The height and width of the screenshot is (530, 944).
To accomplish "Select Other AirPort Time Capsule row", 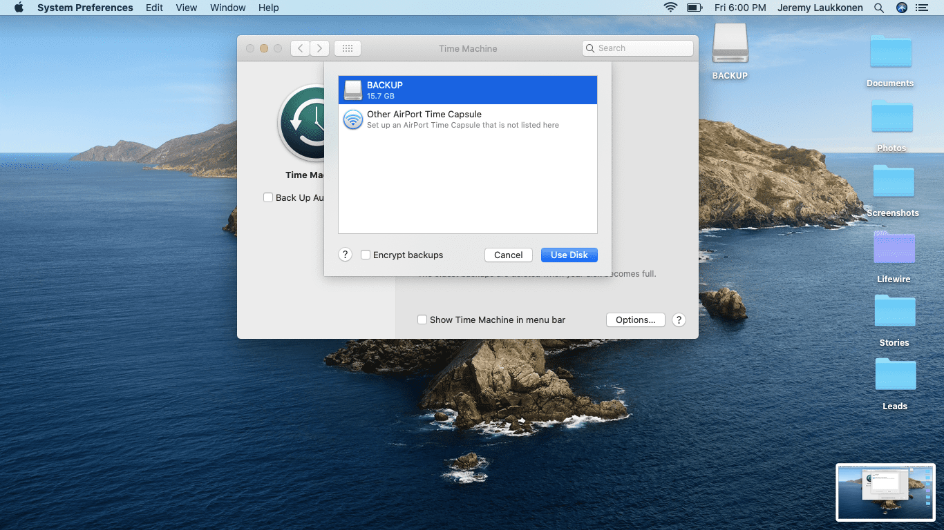I will tap(468, 119).
